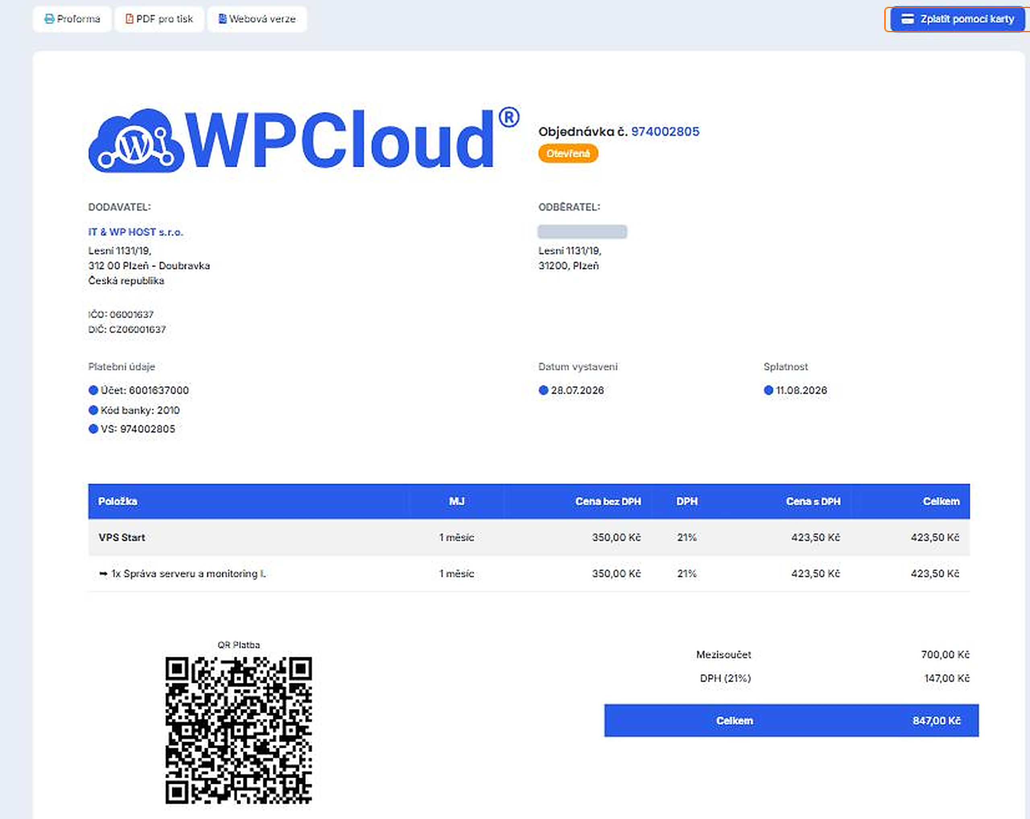Image resolution: width=1030 pixels, height=819 pixels.
Task: Click Mezisoučet value 700,00 Kč
Action: coord(945,654)
